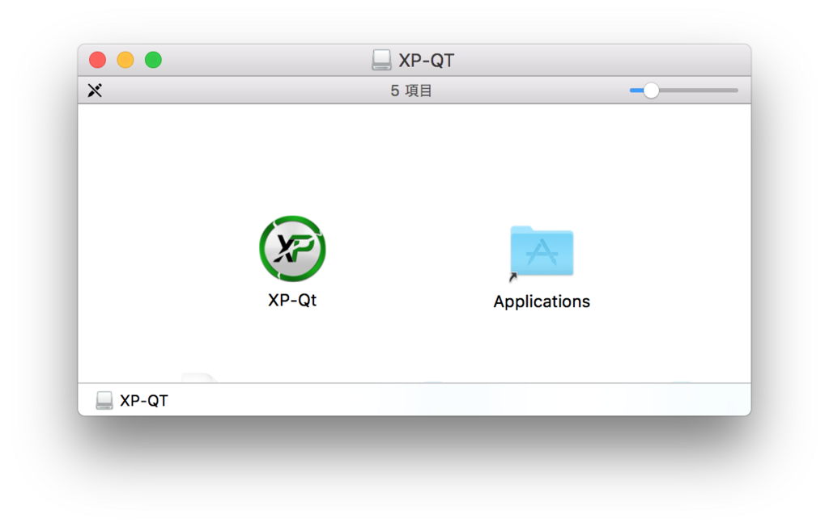Click the 5 項目 item count text

pos(411,90)
